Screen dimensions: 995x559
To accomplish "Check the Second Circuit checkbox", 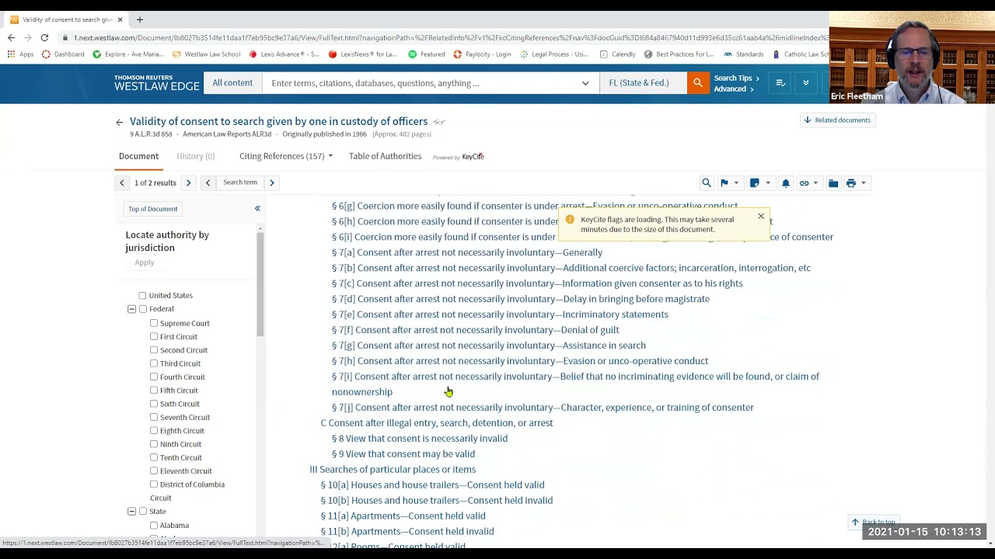I will coord(154,350).
